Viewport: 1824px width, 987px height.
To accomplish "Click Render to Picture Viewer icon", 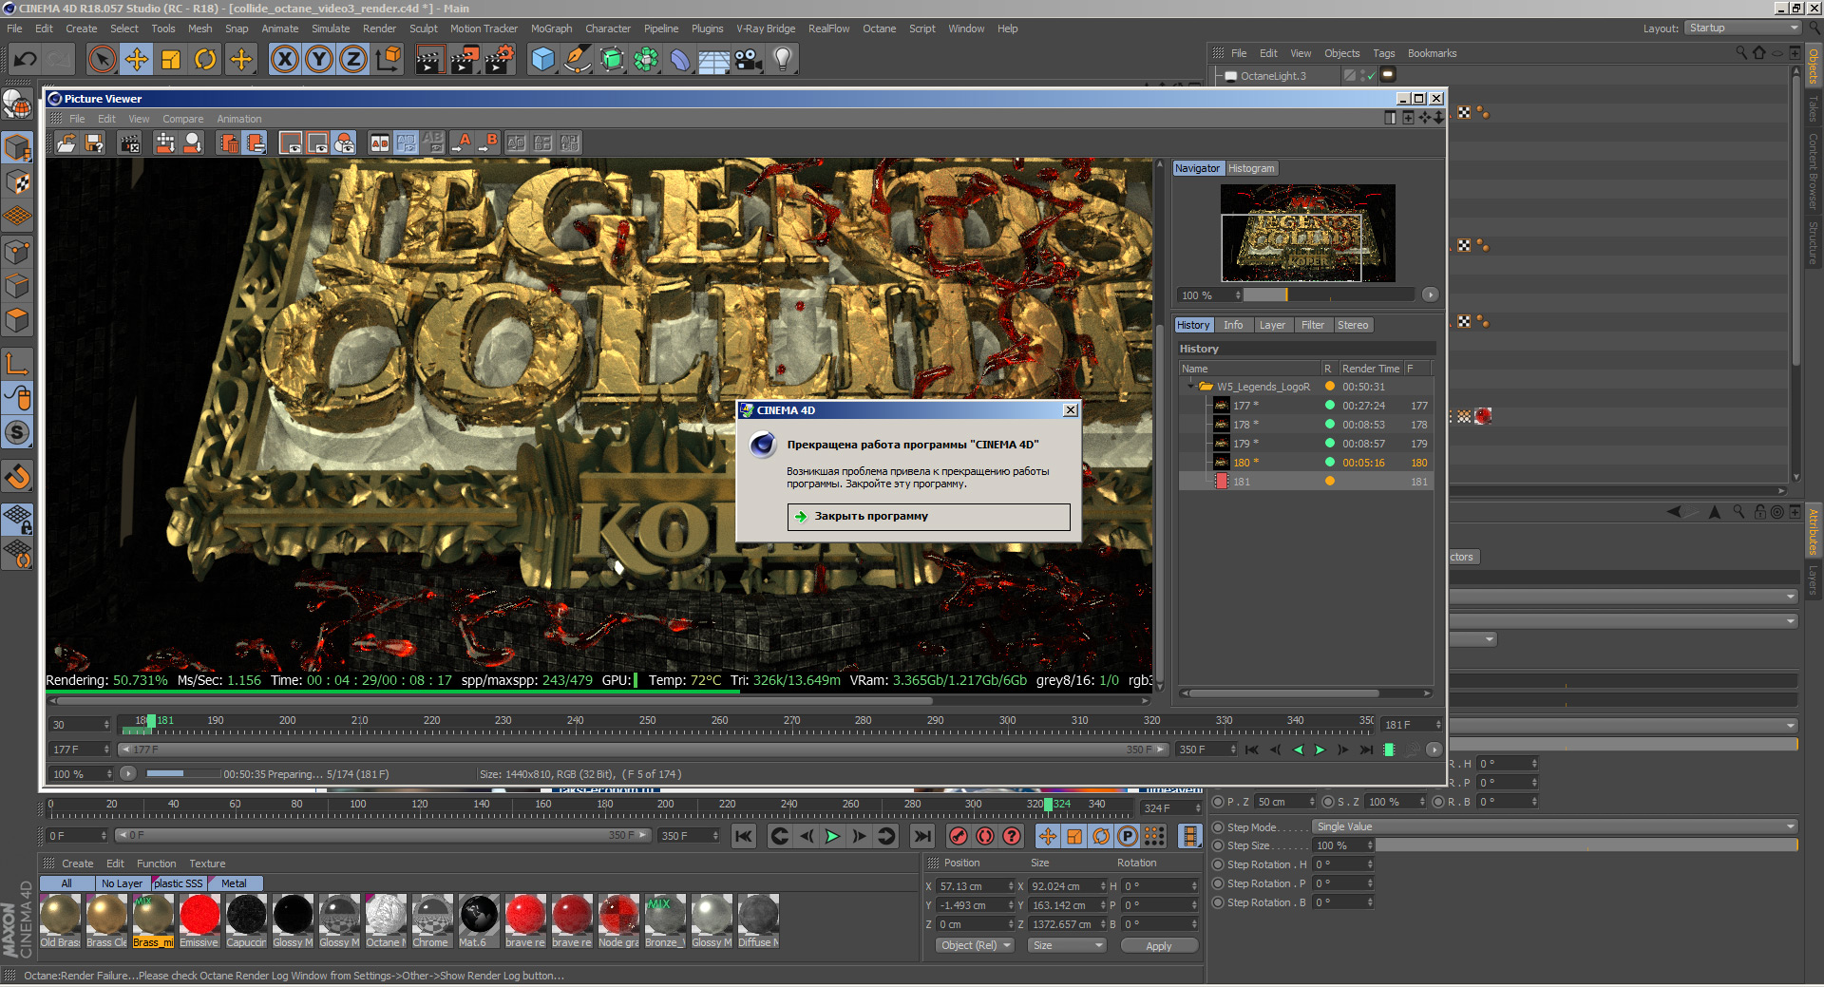I will click(465, 60).
